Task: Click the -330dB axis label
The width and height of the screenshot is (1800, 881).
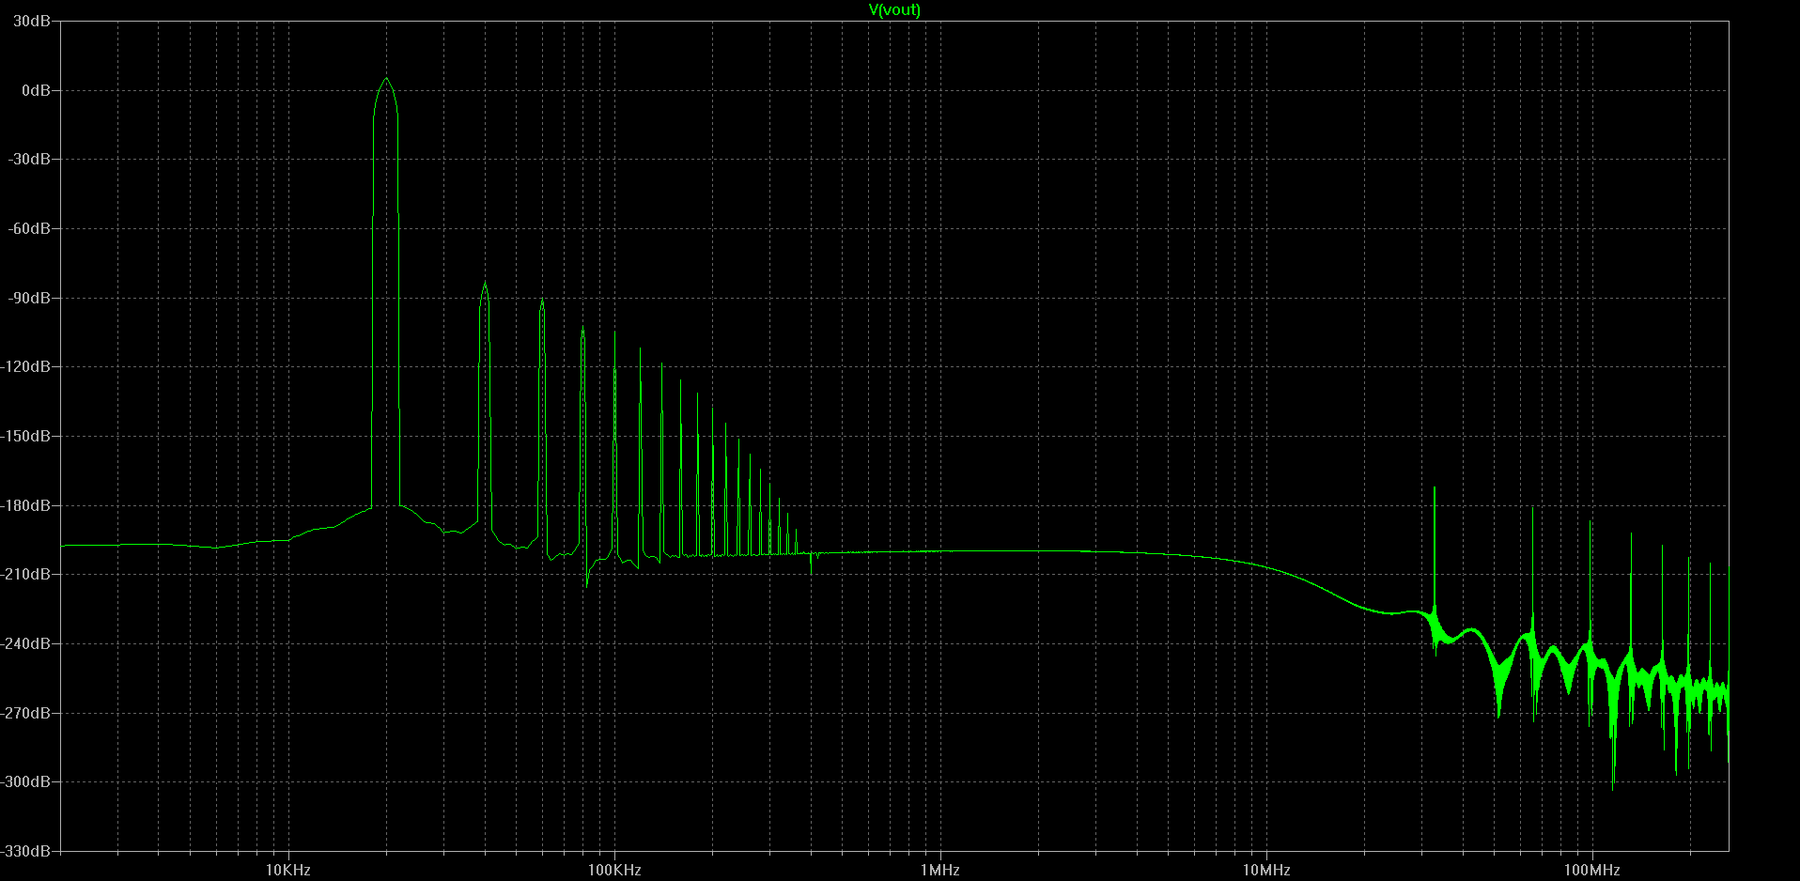Action: click(x=25, y=851)
